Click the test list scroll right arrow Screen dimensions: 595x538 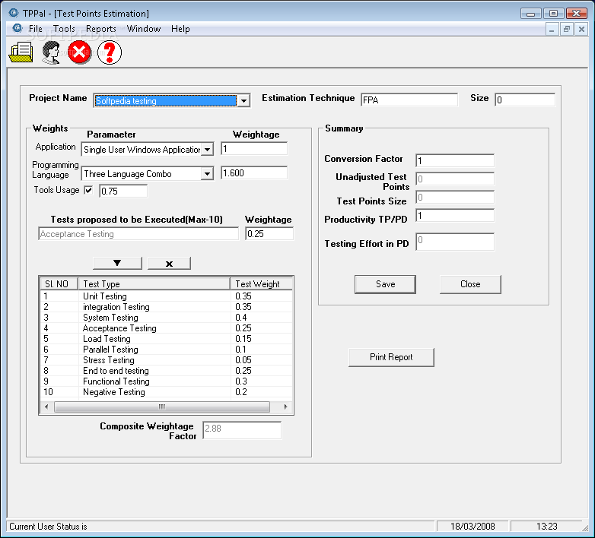pyautogui.click(x=286, y=407)
